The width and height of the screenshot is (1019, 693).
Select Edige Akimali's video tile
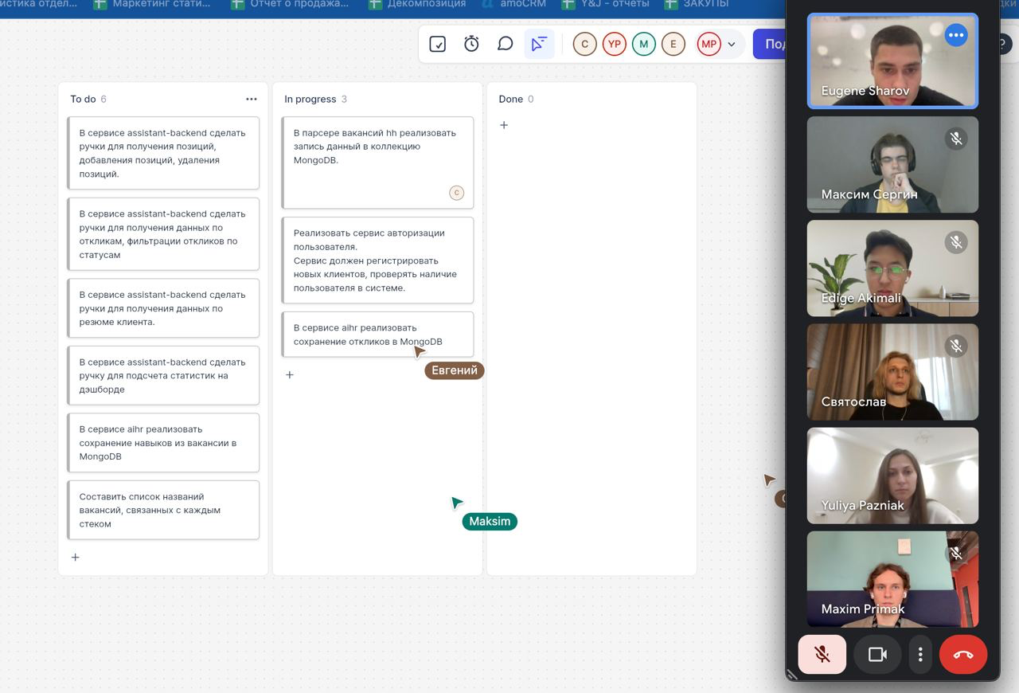892,268
